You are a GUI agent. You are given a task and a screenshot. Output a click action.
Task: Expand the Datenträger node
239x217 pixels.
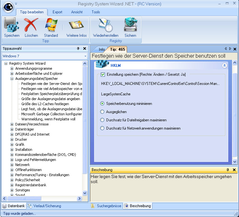pos(12,129)
